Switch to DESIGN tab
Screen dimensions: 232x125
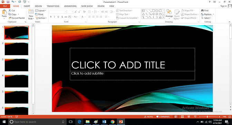pos(38,6)
